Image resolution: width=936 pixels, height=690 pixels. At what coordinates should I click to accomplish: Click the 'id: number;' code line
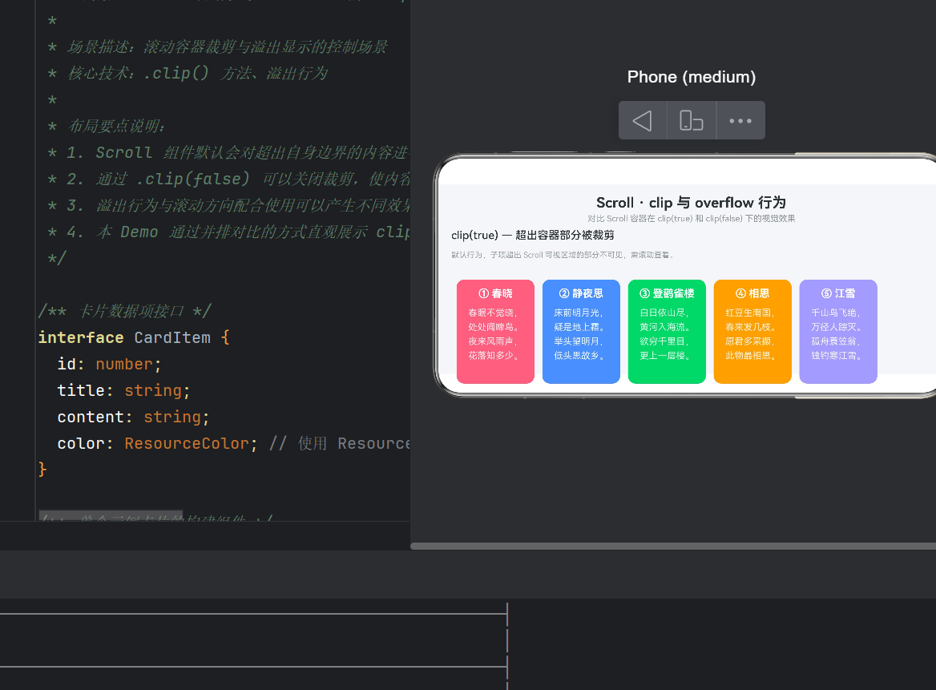click(x=109, y=364)
